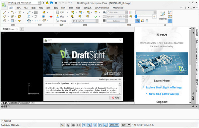Open the 视图 ribbon tab
Image resolution: width=199 pixels, height=128 pixels.
(x=78, y=8)
